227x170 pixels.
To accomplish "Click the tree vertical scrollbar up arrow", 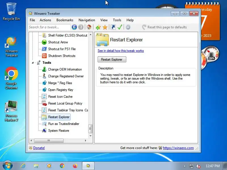I will coord(91,35).
